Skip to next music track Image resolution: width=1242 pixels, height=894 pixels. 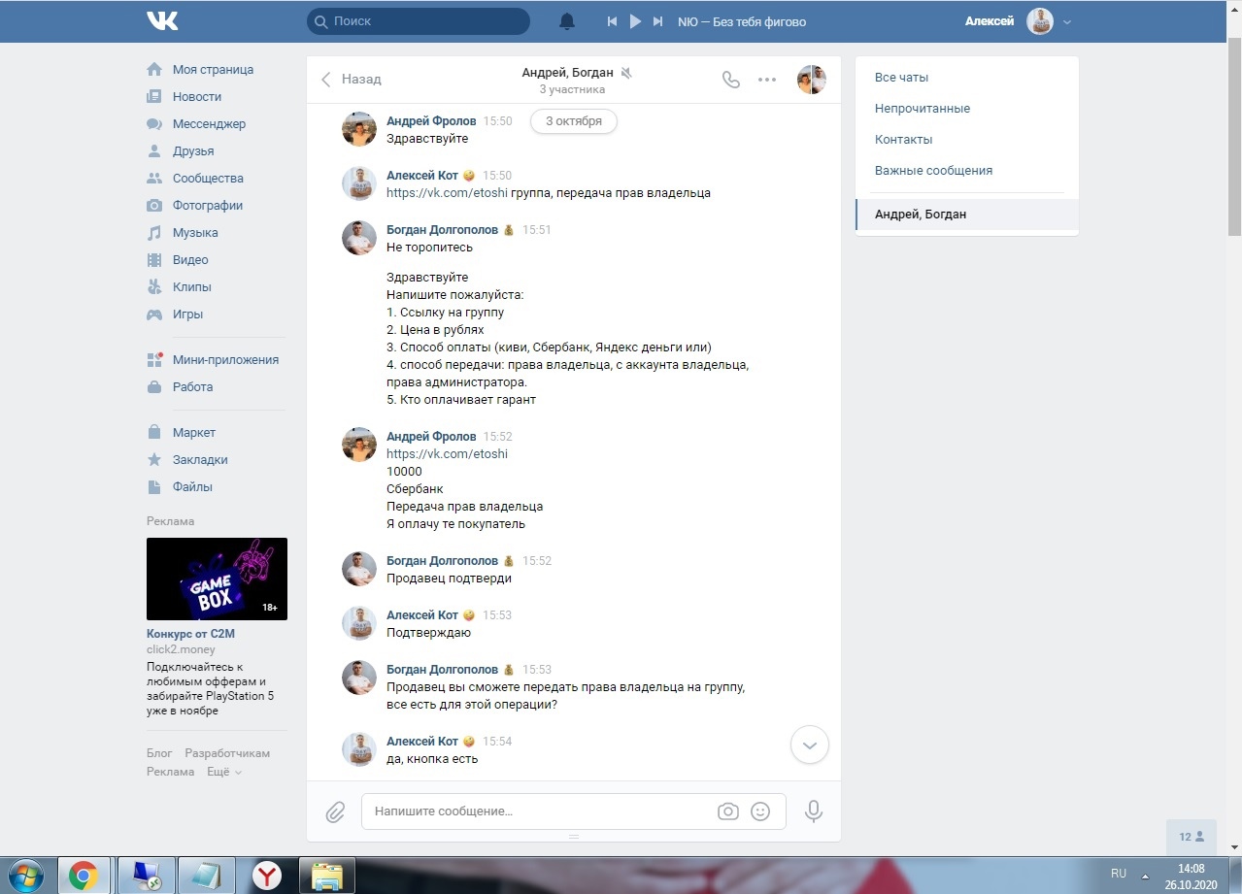(658, 21)
